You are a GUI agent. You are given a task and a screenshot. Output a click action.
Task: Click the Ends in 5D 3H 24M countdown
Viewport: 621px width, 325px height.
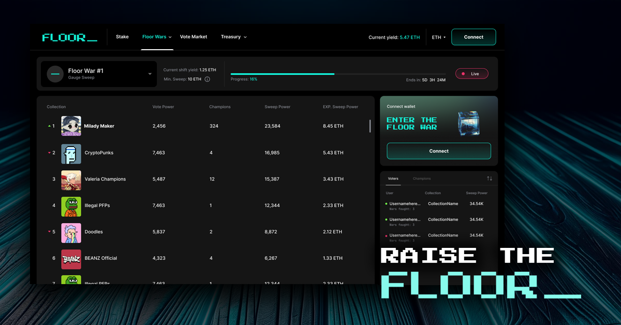coord(426,80)
